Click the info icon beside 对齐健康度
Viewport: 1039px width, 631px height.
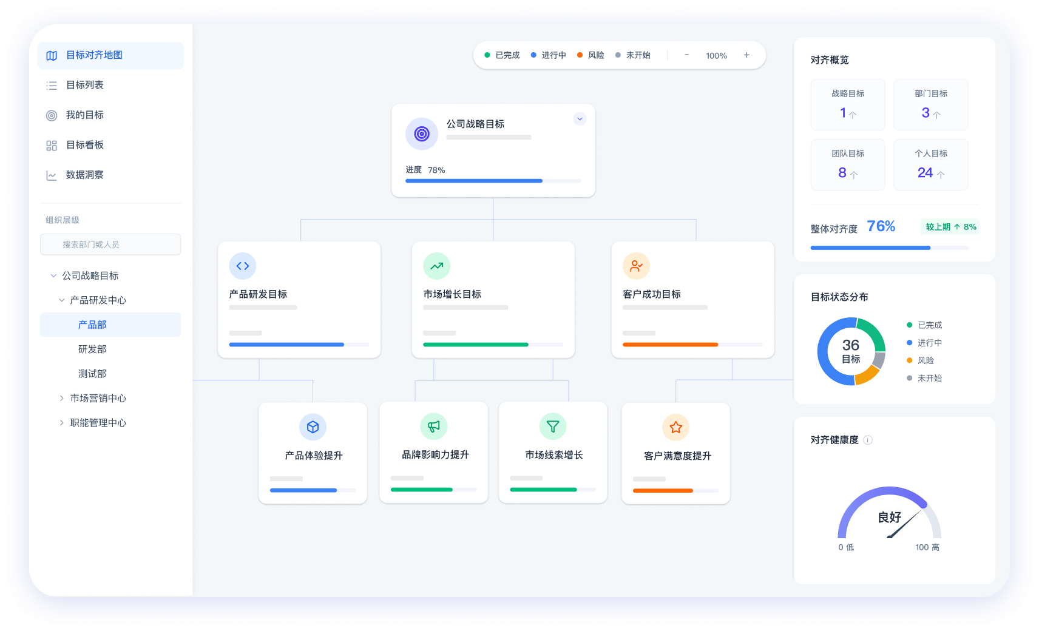pyautogui.click(x=868, y=440)
